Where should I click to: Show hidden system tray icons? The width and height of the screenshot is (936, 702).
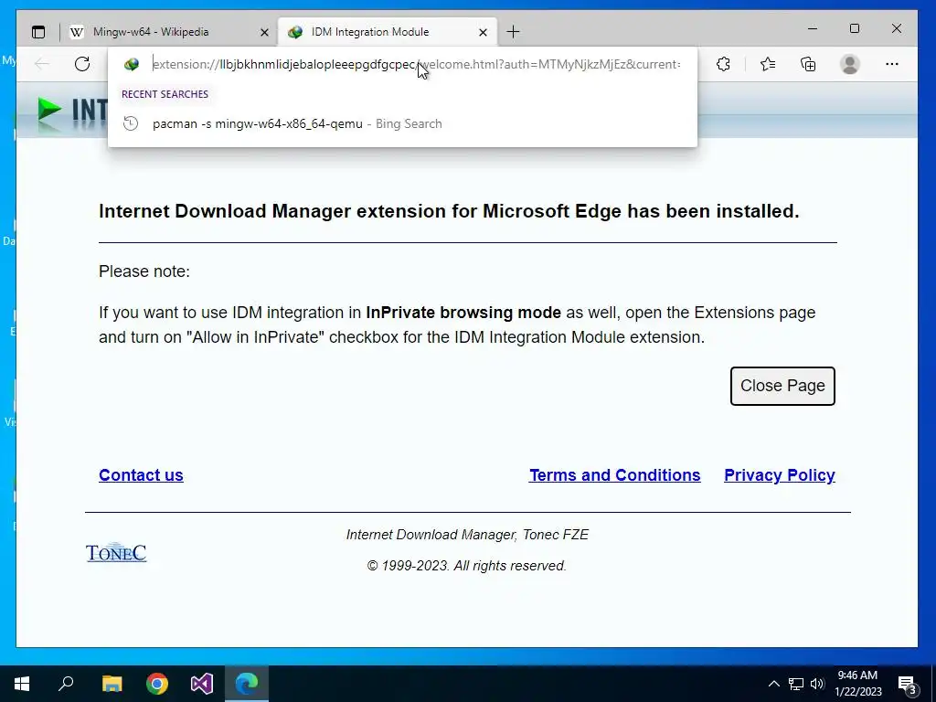[x=773, y=684]
